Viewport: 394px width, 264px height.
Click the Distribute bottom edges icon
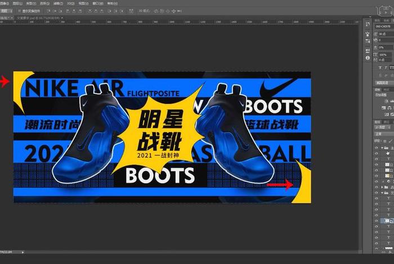pos(102,11)
